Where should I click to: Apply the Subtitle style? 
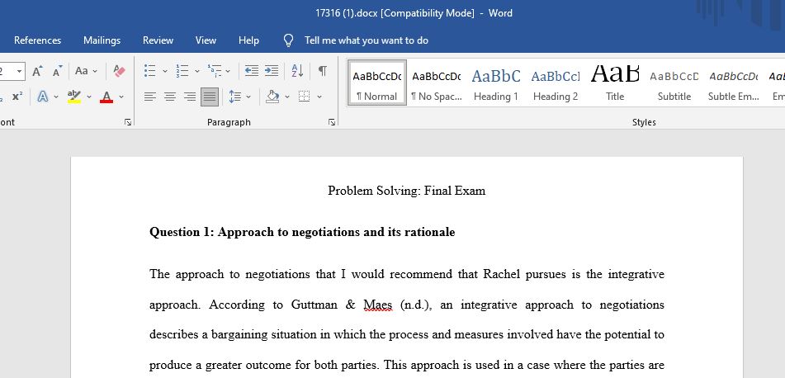point(674,83)
